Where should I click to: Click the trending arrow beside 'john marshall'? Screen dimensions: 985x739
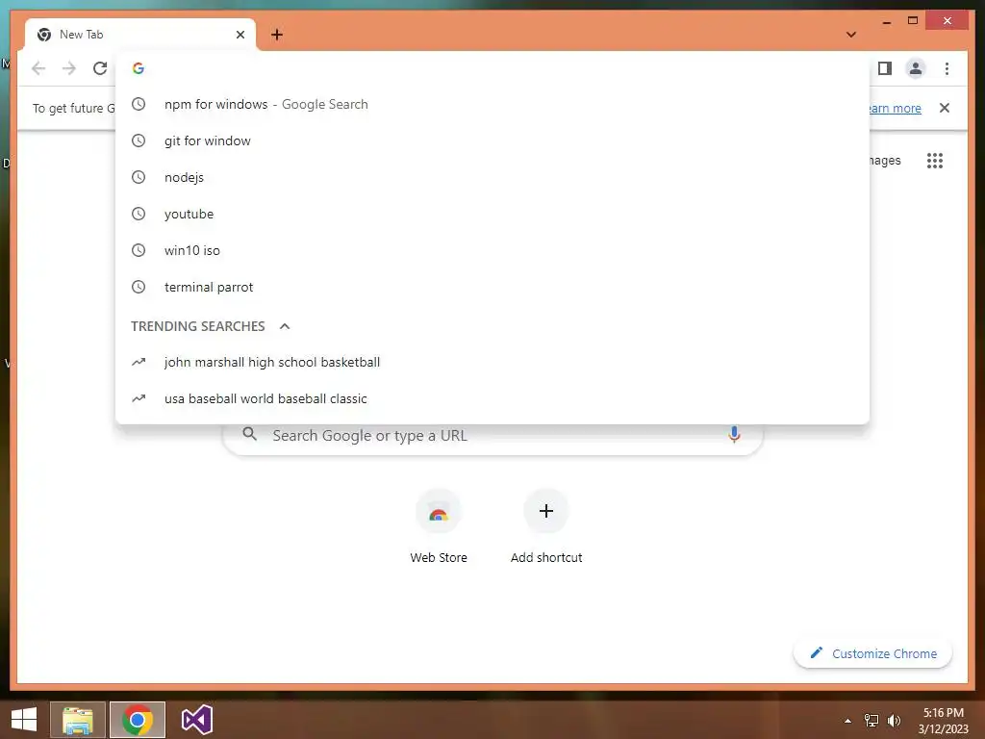(x=139, y=362)
